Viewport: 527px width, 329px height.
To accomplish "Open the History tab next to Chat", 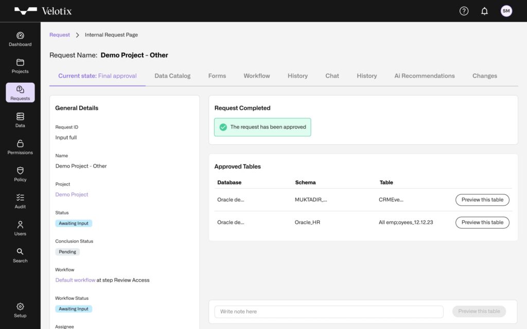I will (366, 76).
